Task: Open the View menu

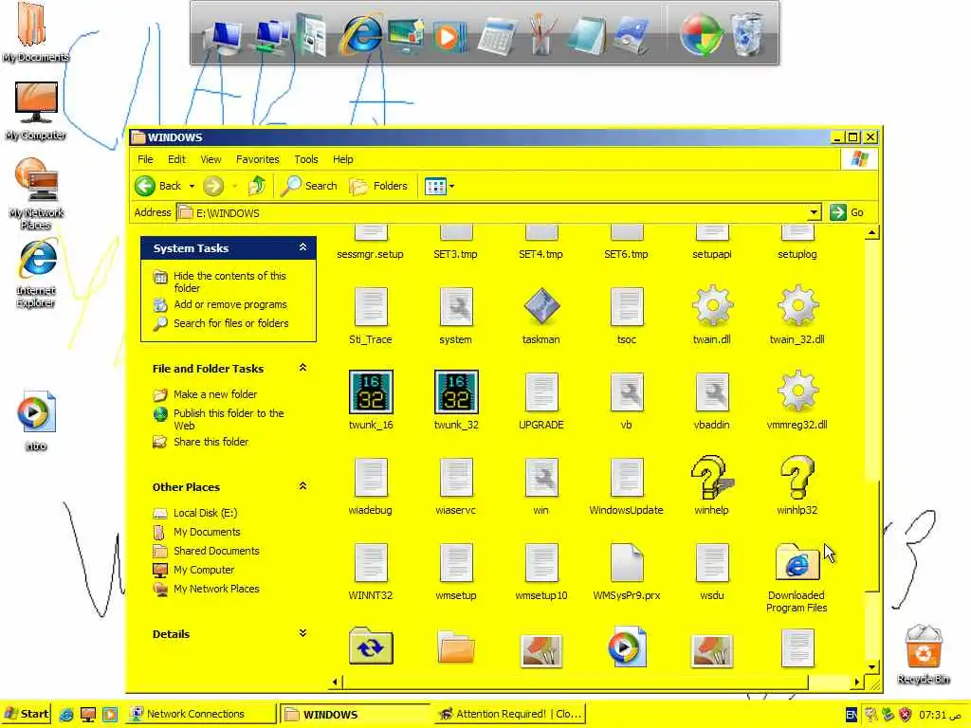Action: tap(211, 159)
